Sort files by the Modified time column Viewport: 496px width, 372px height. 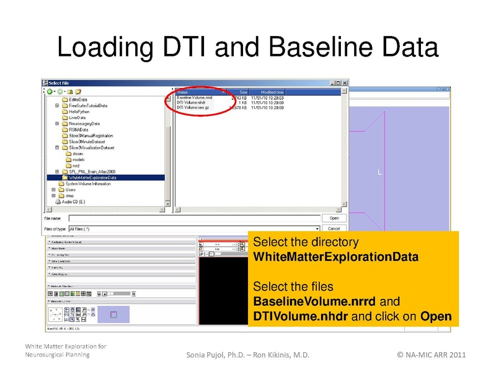(x=272, y=92)
